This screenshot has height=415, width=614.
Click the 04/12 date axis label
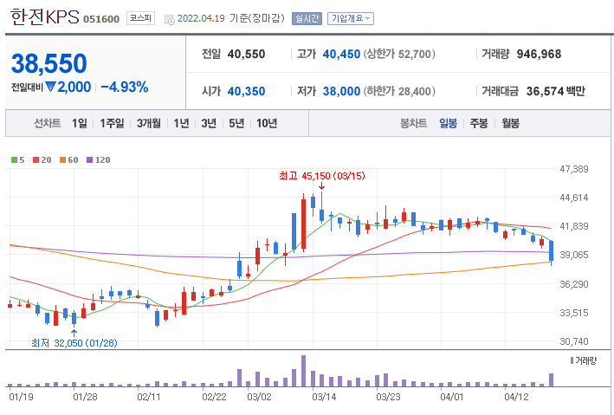point(516,397)
